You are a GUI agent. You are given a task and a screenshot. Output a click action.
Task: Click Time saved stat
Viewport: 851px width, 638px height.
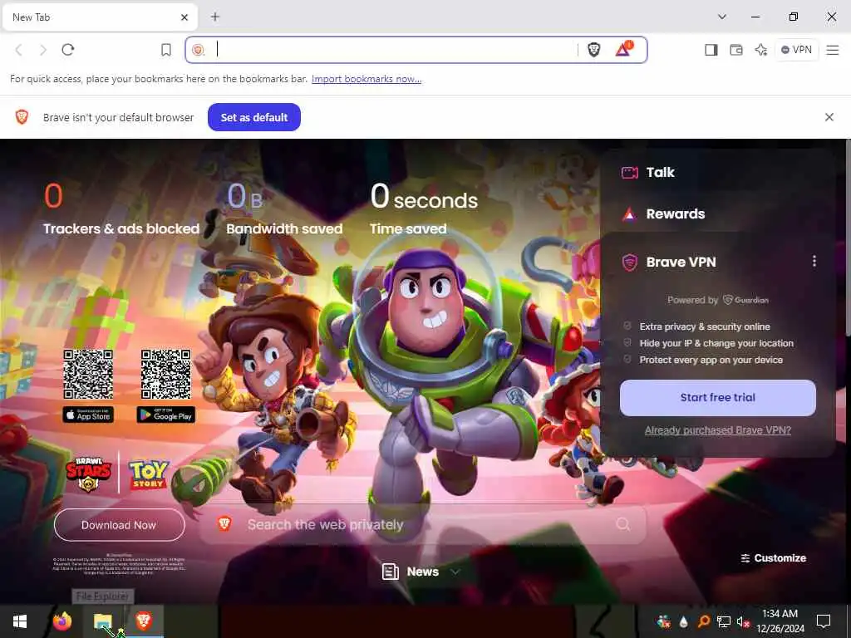click(x=423, y=209)
